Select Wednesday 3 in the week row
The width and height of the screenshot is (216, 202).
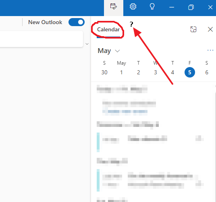pyautogui.click(x=156, y=72)
